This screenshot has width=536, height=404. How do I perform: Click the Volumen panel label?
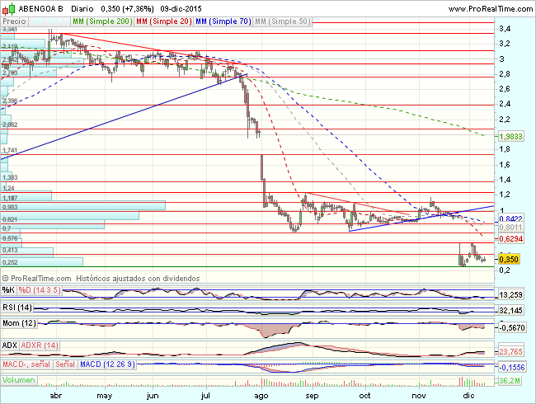[x=19, y=380]
